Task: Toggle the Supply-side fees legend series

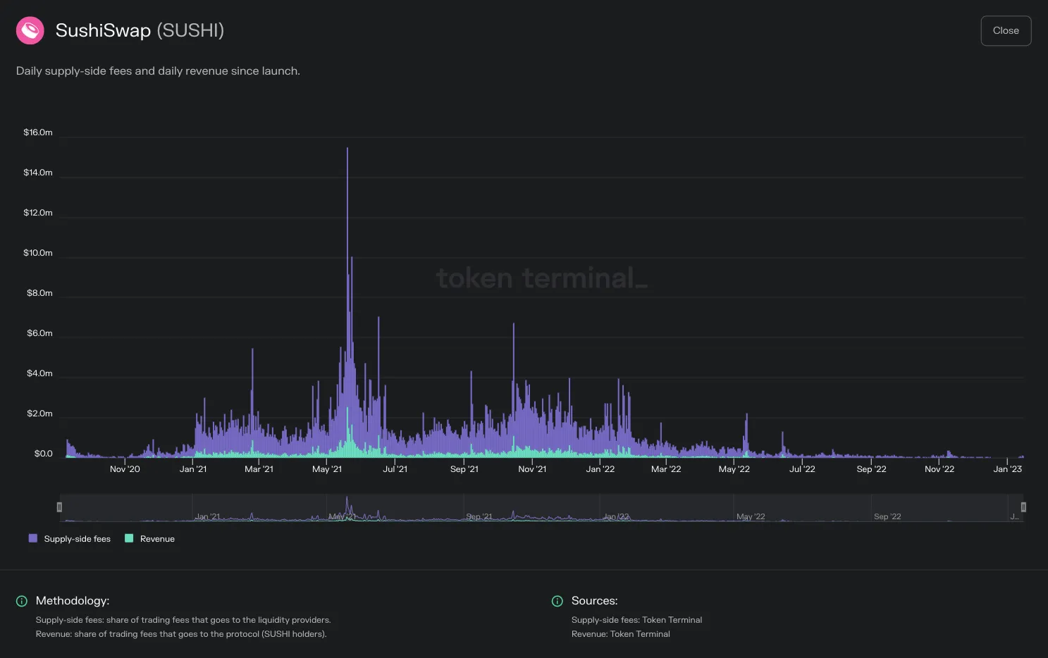Action: tap(70, 539)
